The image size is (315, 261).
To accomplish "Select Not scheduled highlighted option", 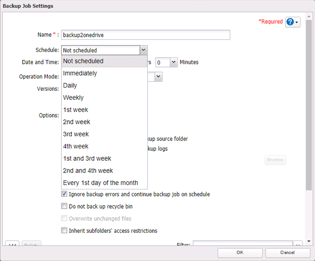I will coord(104,61).
